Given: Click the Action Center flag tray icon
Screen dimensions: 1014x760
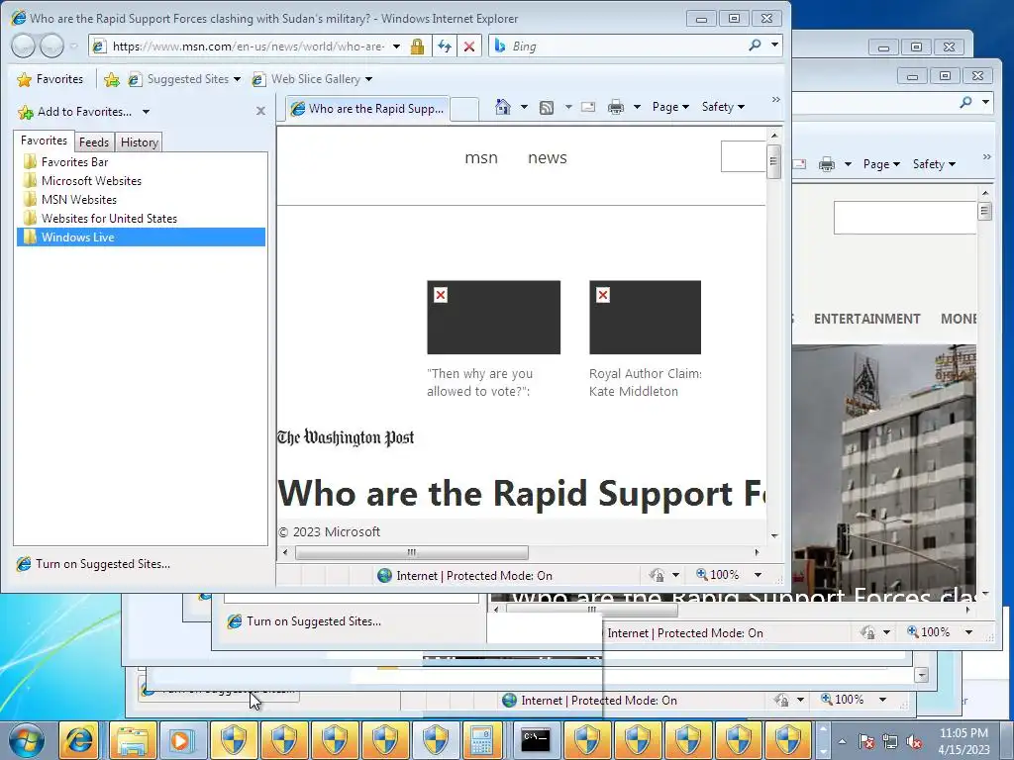Looking at the screenshot, I should (x=865, y=741).
